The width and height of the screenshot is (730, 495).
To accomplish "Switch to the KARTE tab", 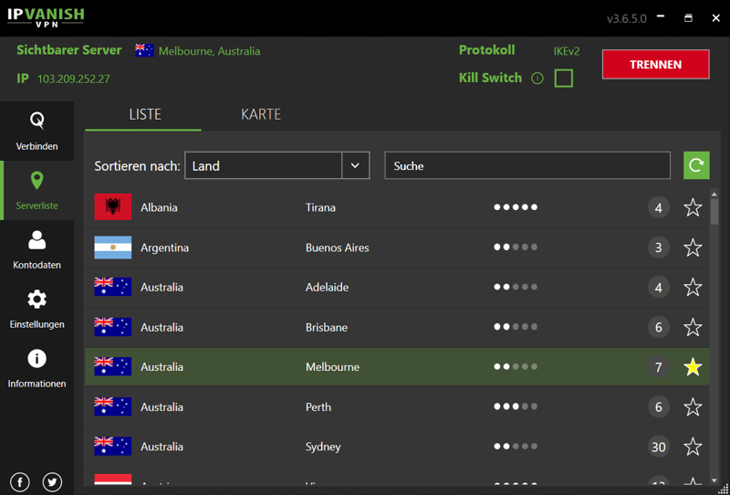I will point(261,114).
